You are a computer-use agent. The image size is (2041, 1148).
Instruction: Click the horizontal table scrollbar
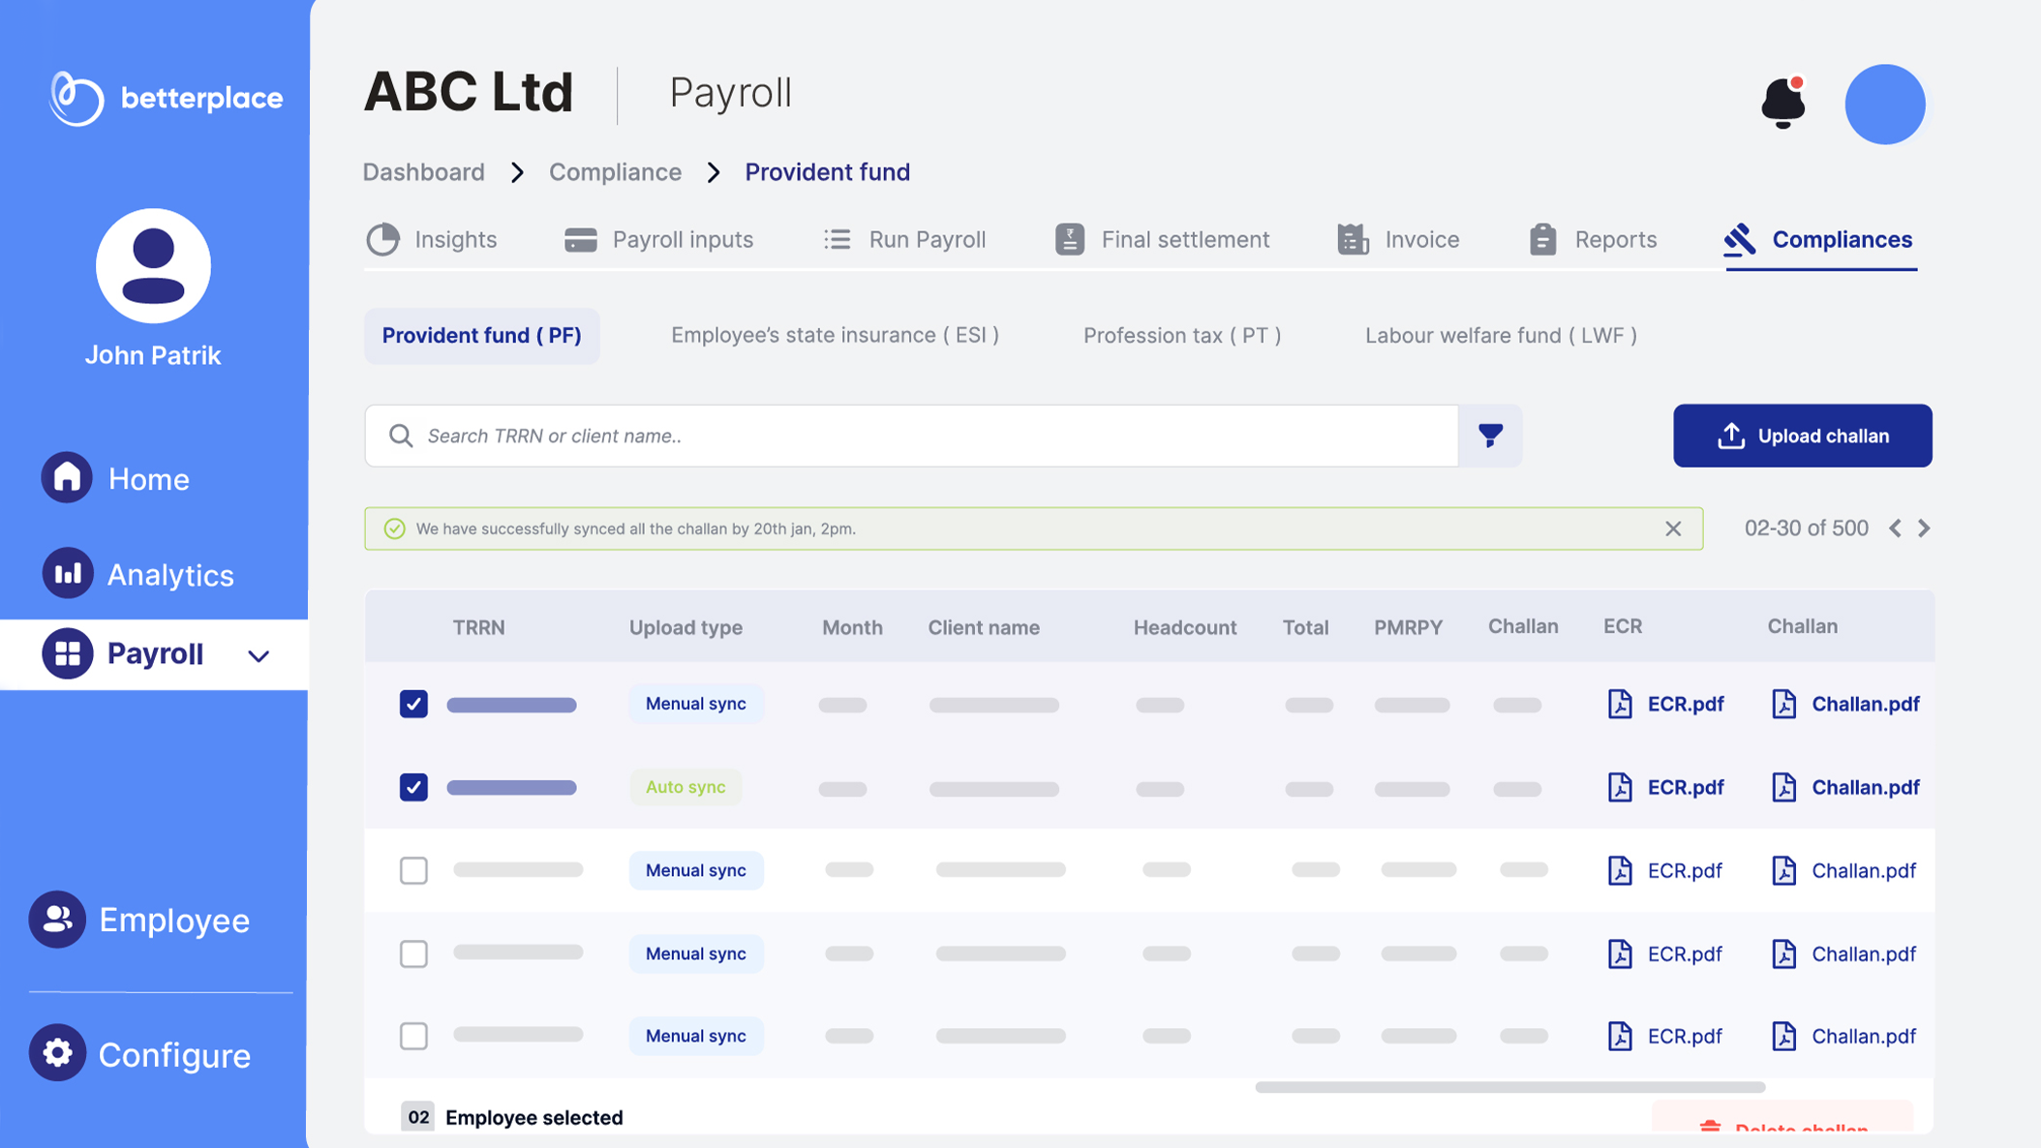coord(1509,1087)
